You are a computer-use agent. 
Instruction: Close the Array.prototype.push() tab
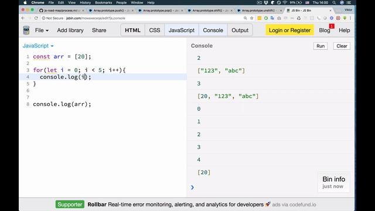point(133,11)
